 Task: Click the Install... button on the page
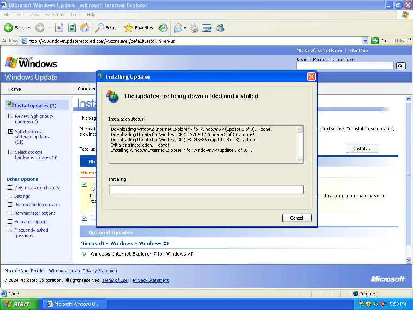(x=362, y=149)
